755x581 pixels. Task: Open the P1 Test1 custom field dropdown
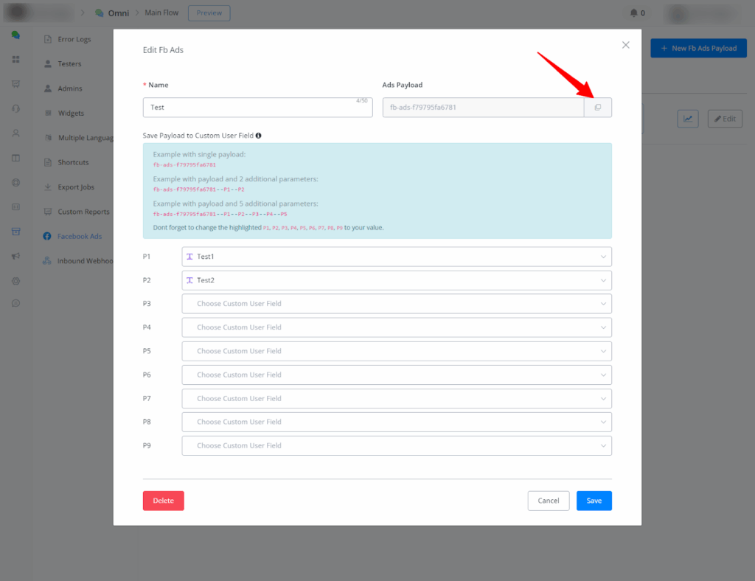pos(396,257)
